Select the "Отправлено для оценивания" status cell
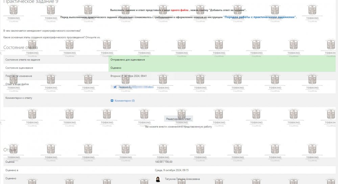 [x=222, y=60]
